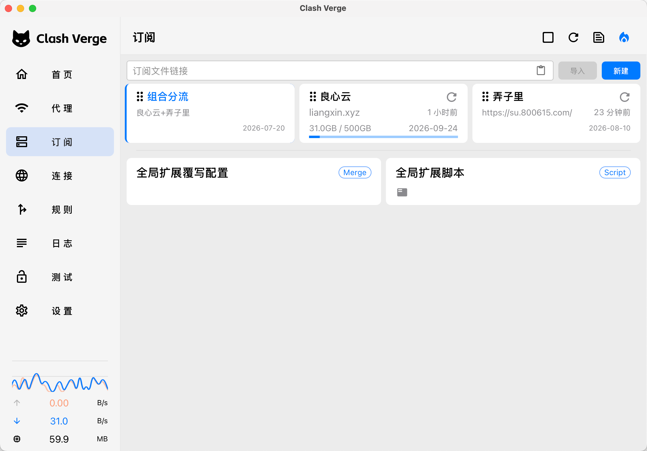
Task: Open the 全局扩展覆写配置 title
Action: tap(182, 173)
